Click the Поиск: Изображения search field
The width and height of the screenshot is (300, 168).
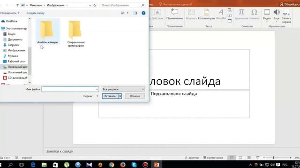(123, 5)
